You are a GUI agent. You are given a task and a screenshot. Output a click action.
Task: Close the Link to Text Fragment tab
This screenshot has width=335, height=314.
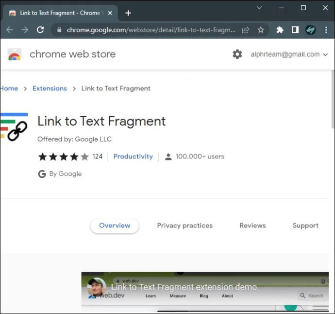pos(110,13)
